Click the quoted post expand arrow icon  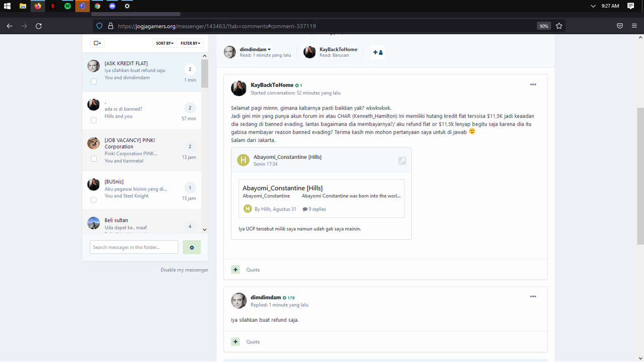point(402,160)
